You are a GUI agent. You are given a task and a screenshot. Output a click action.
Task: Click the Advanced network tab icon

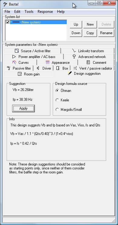tap(74, 56)
